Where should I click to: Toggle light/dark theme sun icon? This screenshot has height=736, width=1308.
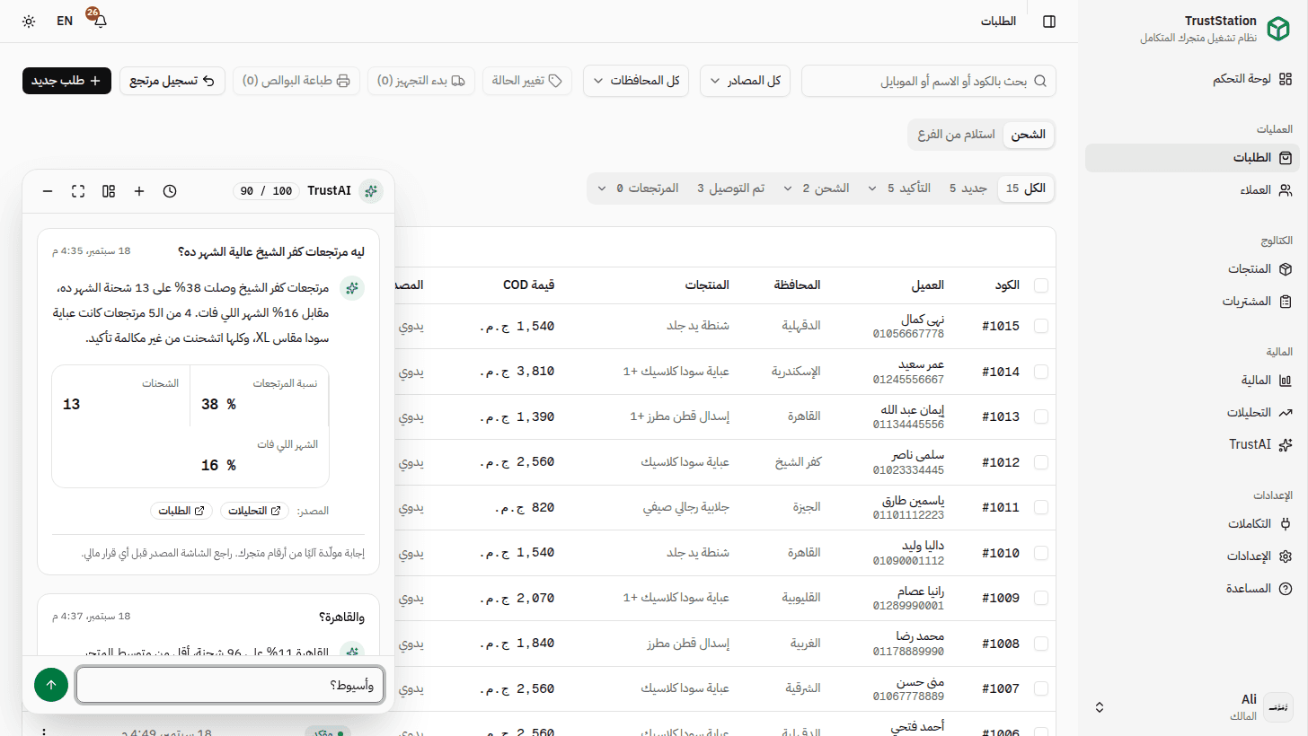[x=29, y=21]
